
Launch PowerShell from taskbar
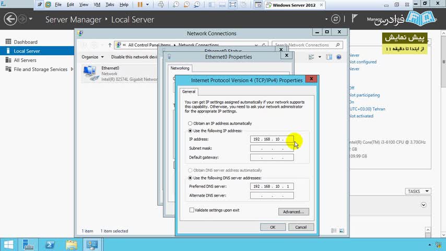click(50, 245)
